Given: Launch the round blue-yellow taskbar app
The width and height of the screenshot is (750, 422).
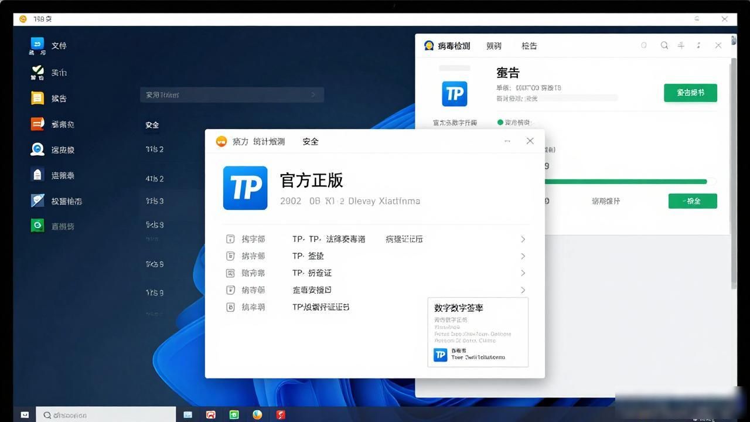Looking at the screenshot, I should click(x=257, y=414).
